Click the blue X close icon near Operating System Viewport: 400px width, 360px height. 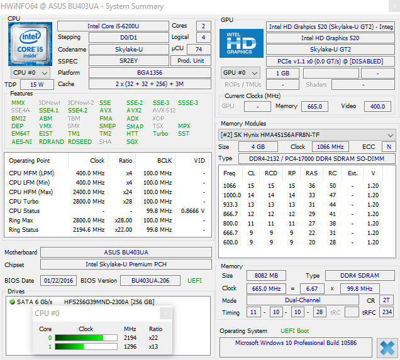(x=387, y=348)
